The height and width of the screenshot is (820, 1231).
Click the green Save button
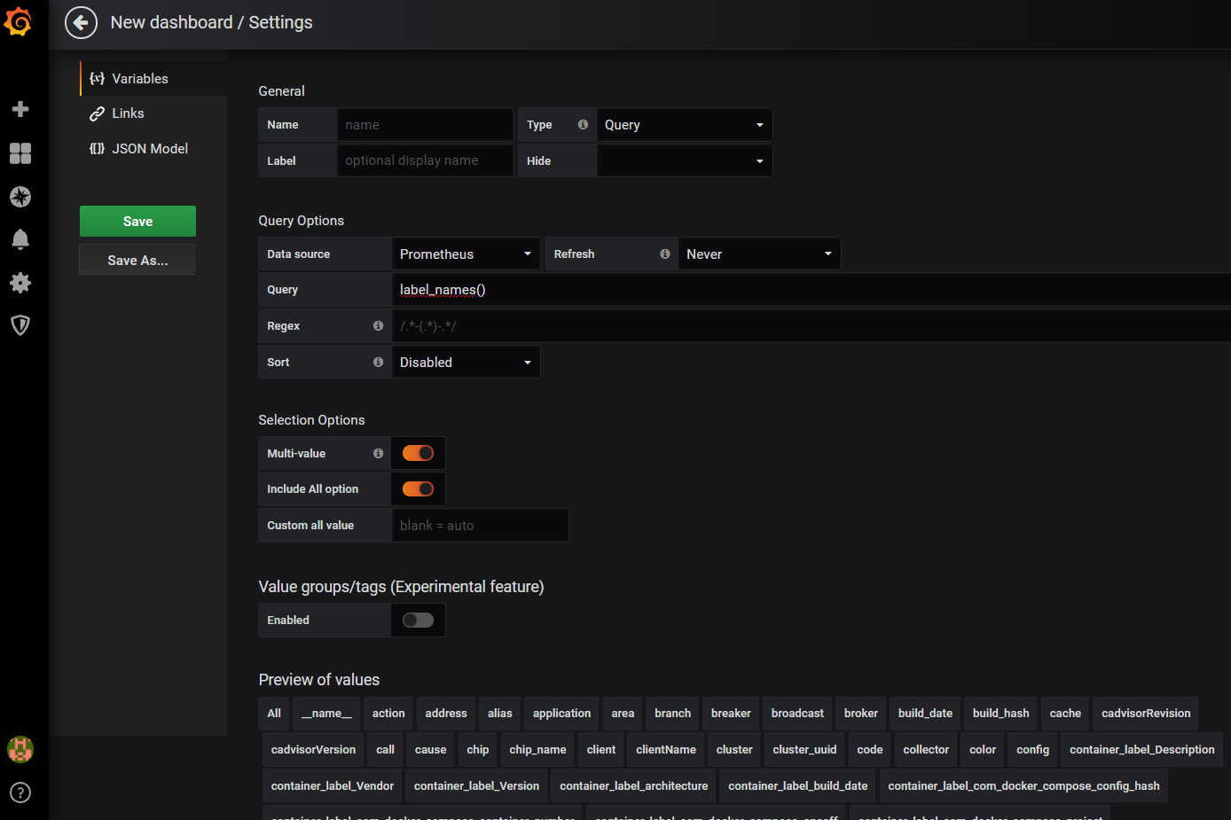click(137, 222)
